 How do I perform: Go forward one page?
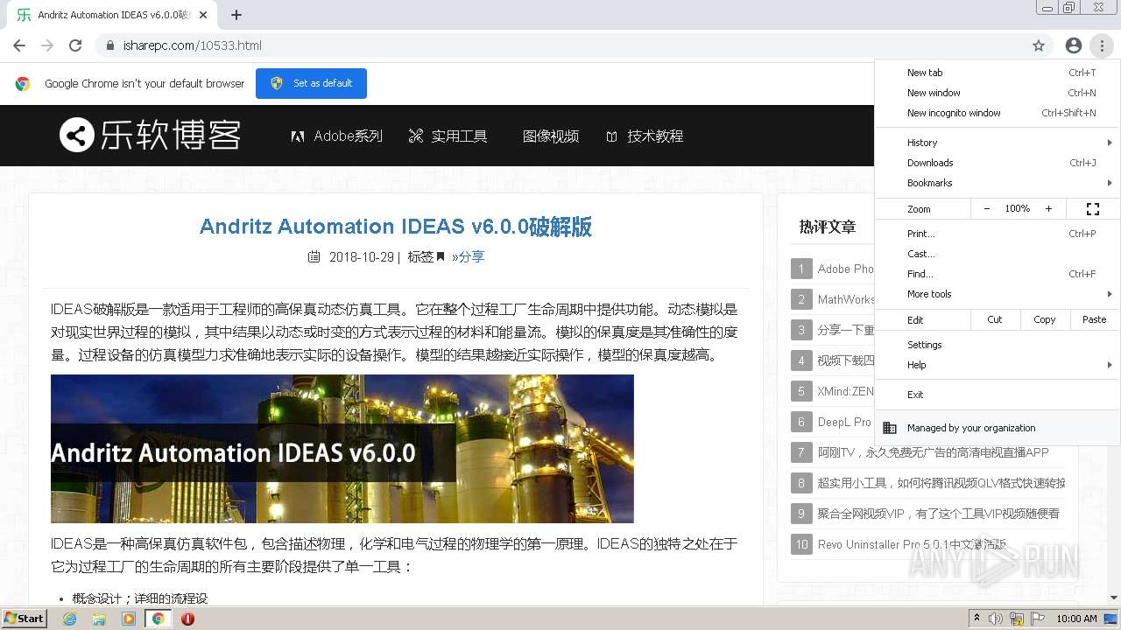pyautogui.click(x=47, y=45)
